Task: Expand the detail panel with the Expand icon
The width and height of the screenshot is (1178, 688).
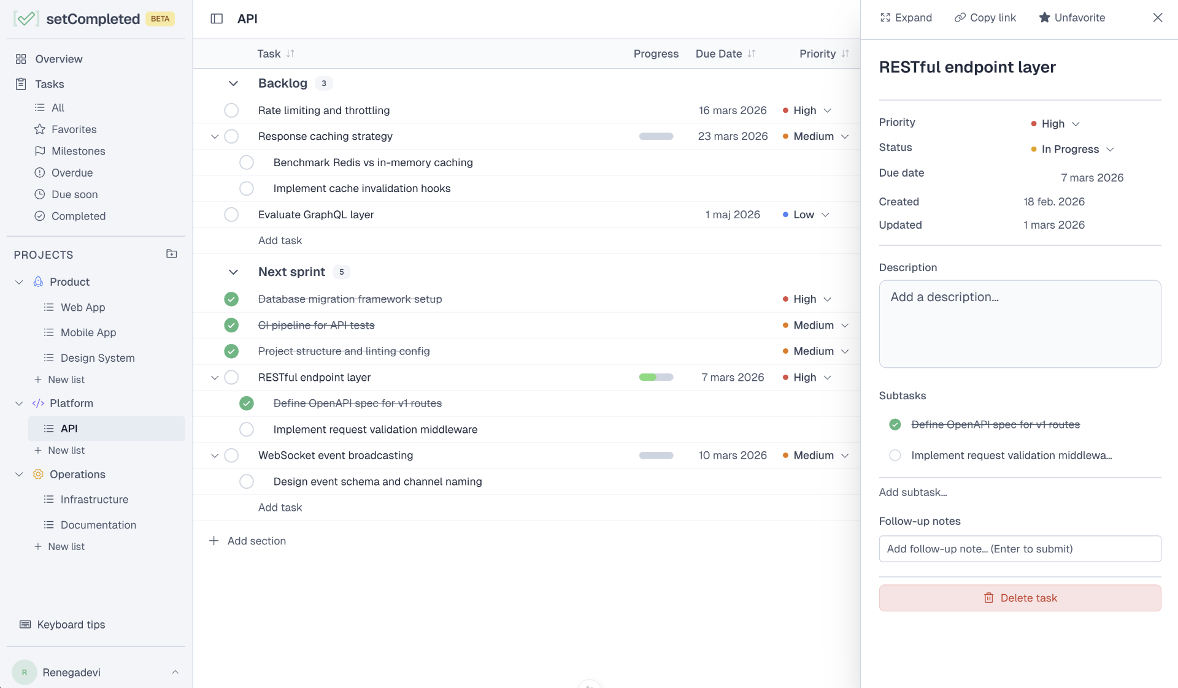Action: [885, 17]
